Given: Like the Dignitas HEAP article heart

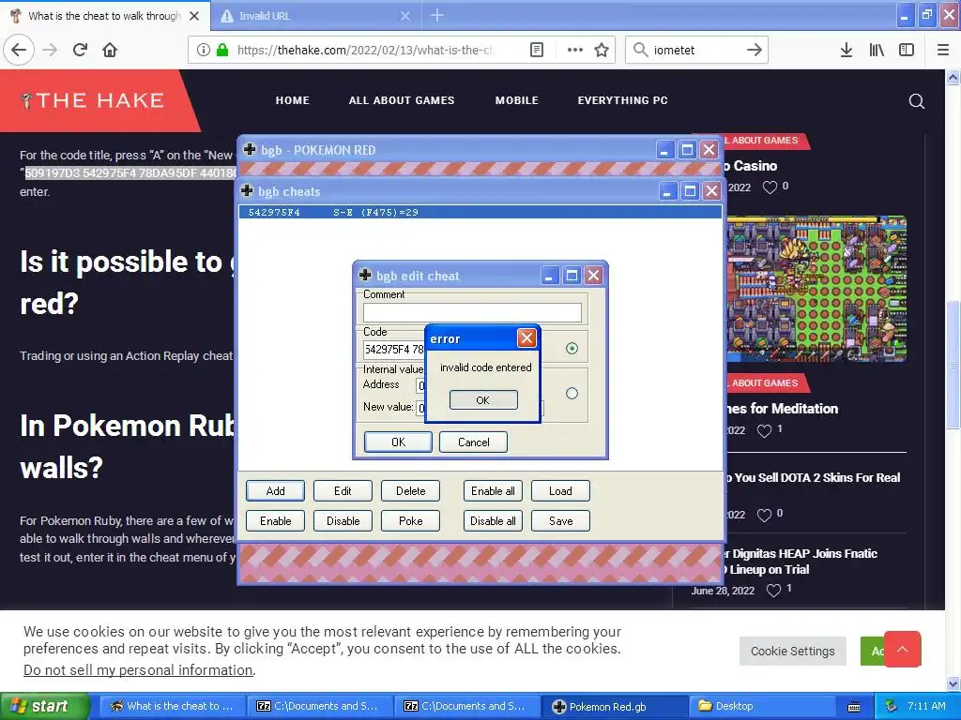Looking at the screenshot, I should 774,591.
